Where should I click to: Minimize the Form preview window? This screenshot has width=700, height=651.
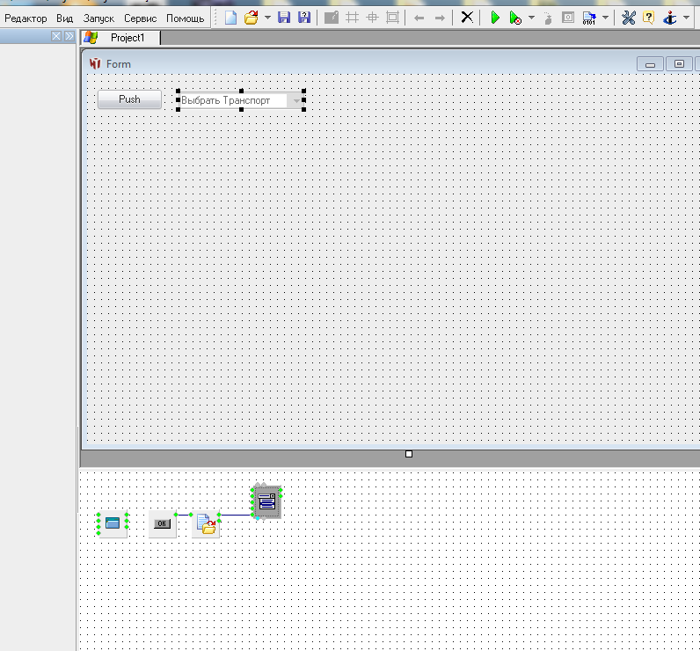click(650, 64)
